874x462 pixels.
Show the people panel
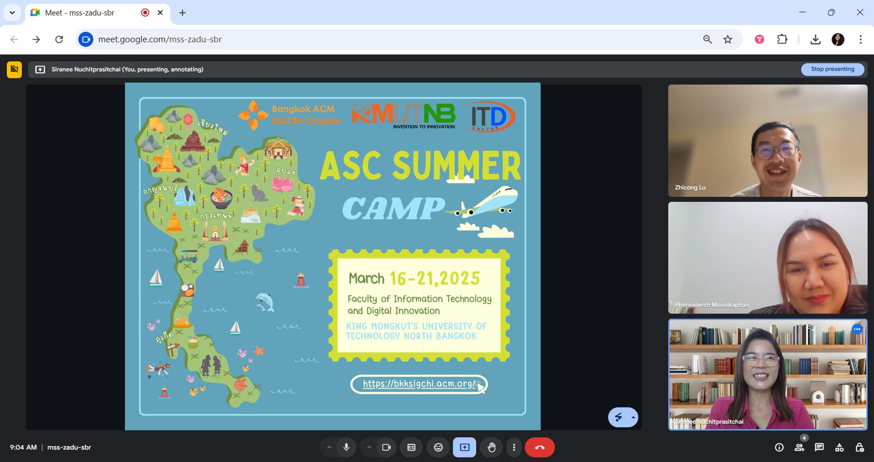click(x=799, y=447)
